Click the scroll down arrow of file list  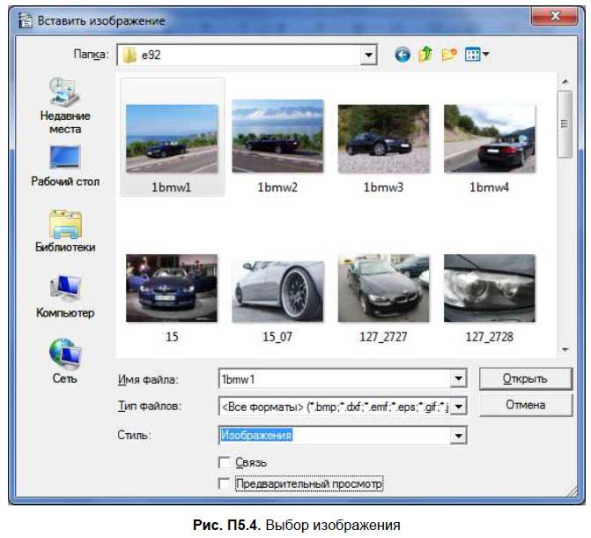(565, 349)
